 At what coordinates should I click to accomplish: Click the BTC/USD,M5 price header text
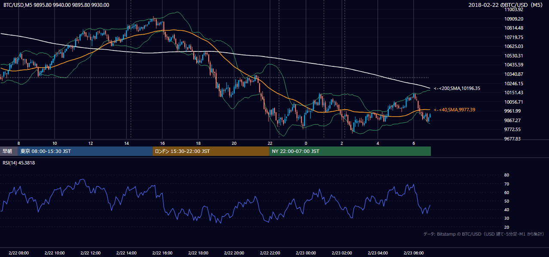pos(56,5)
